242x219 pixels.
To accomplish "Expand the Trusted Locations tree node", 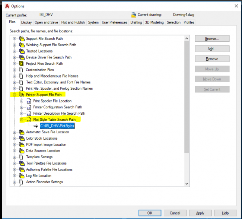I will pos(15,51).
